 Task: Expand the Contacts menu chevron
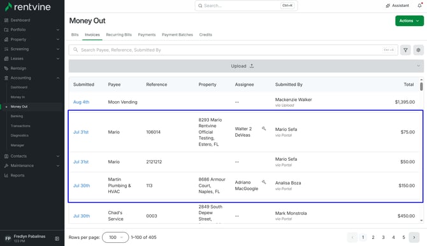pyautogui.click(x=58, y=156)
